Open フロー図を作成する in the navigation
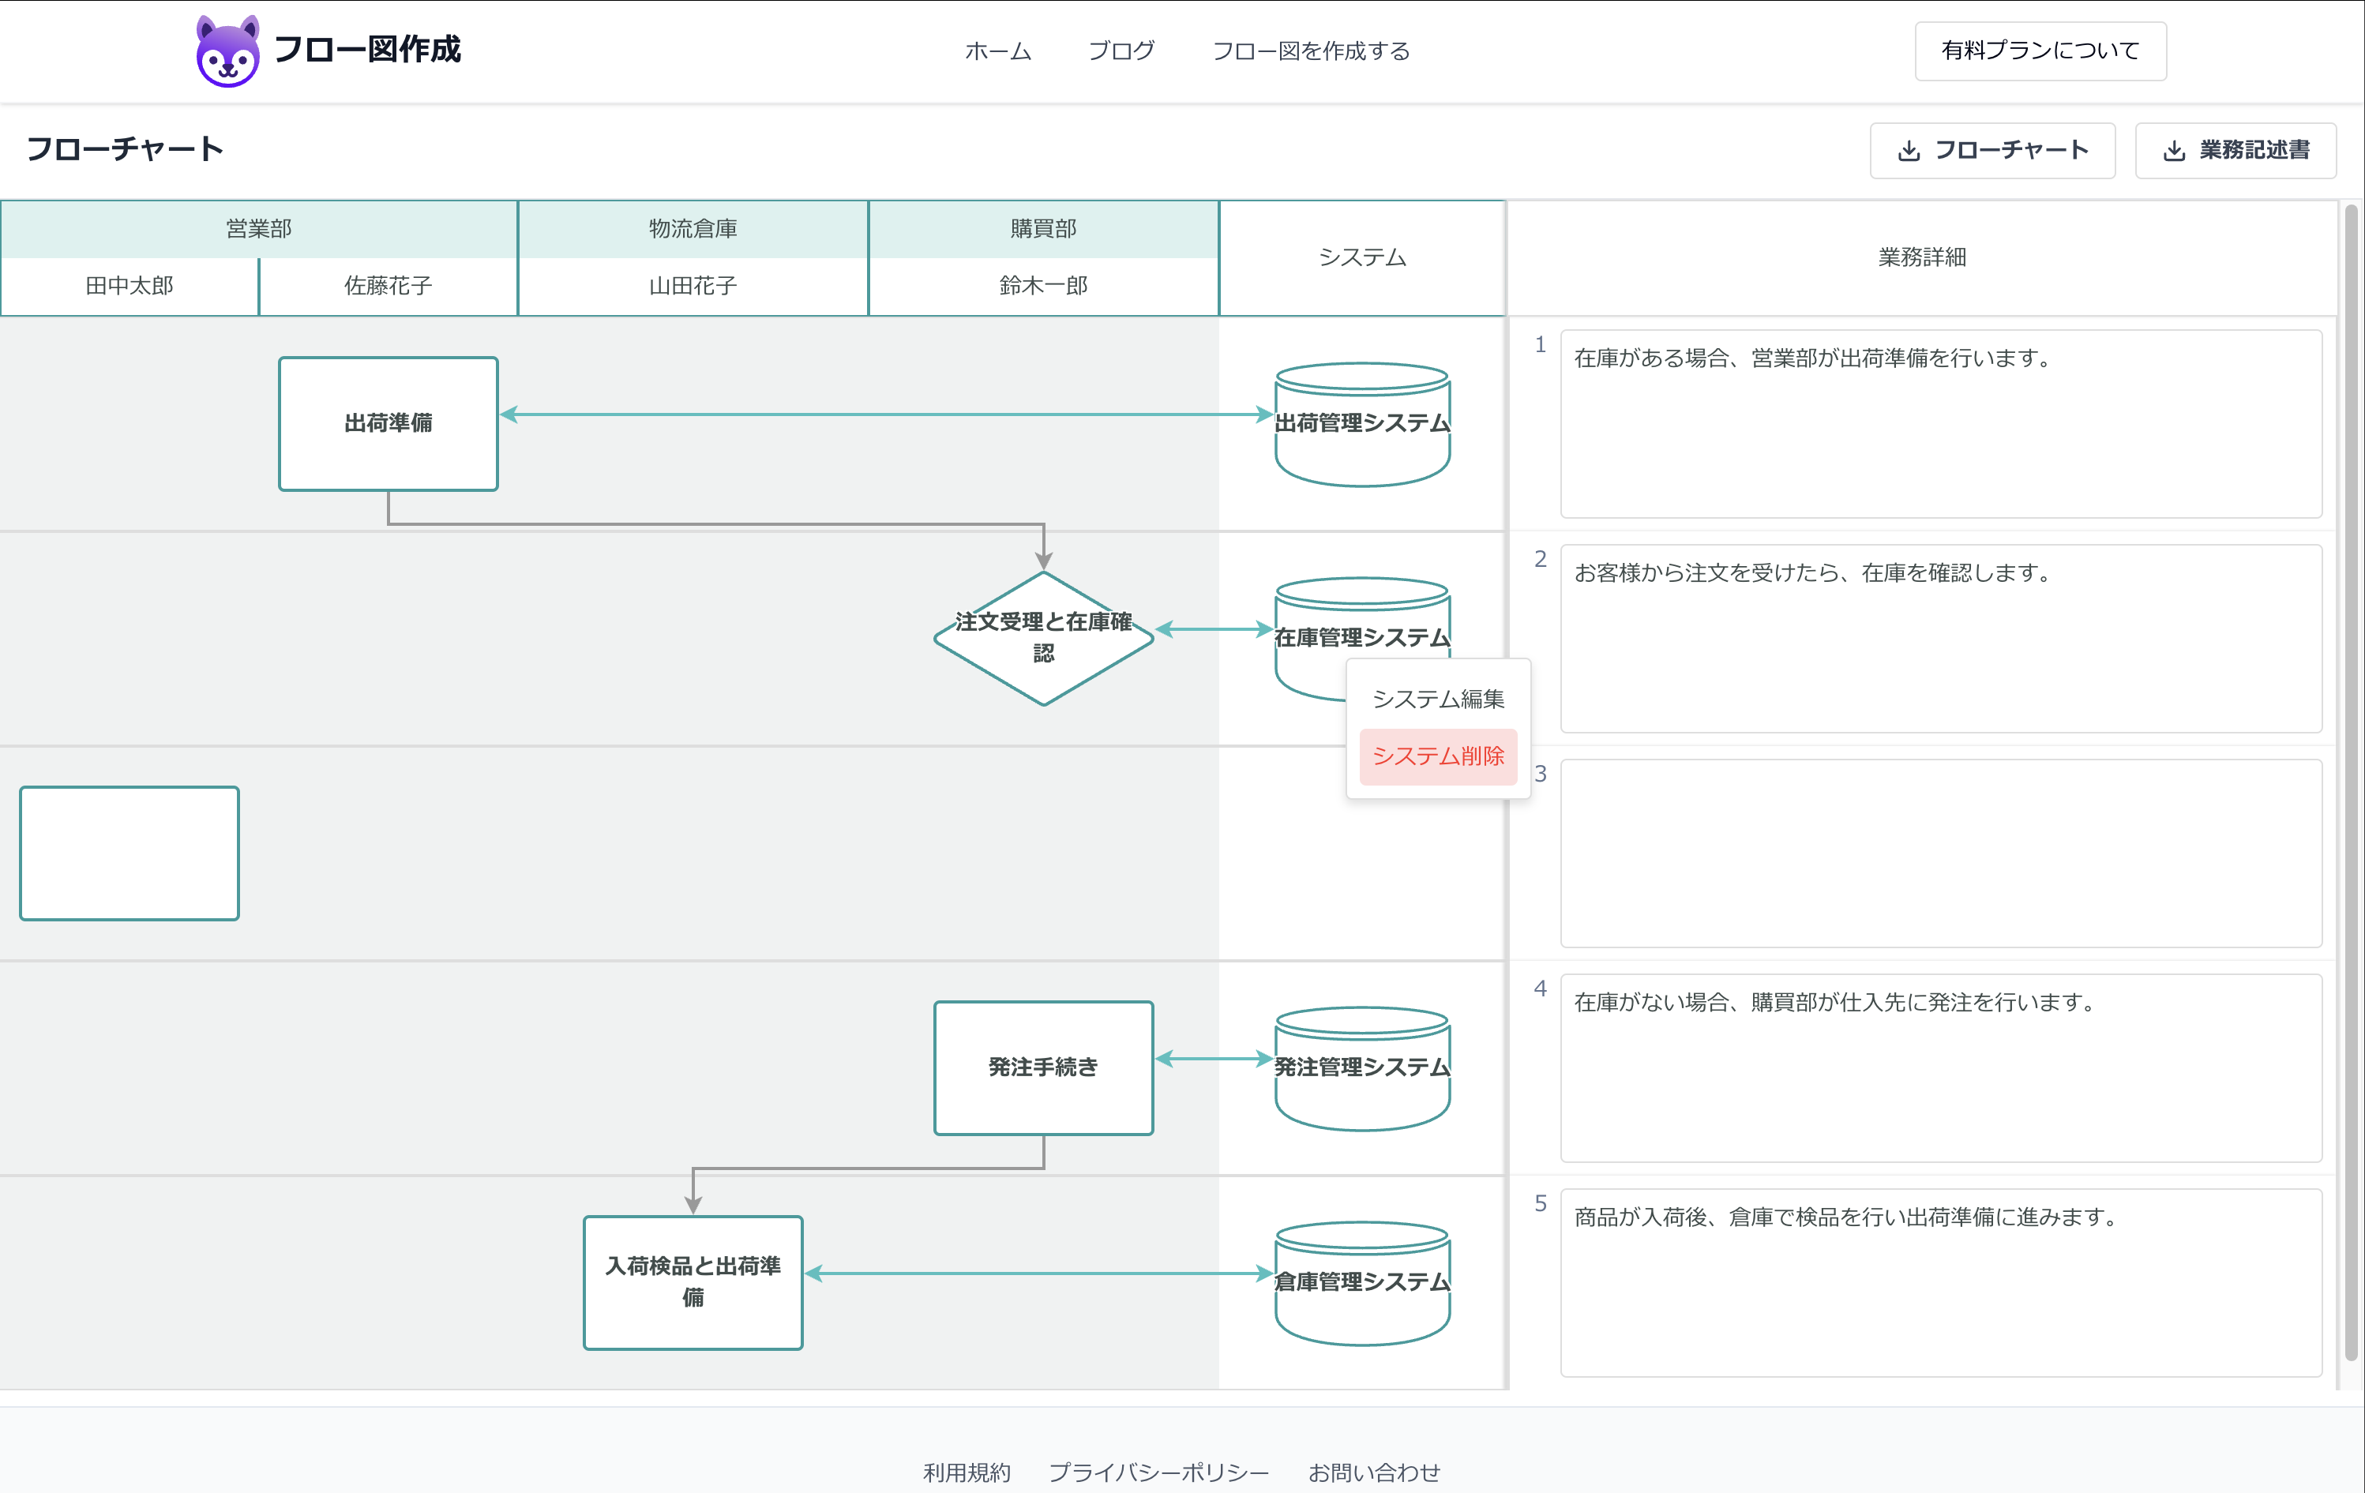This screenshot has width=2365, height=1493. tap(1311, 51)
